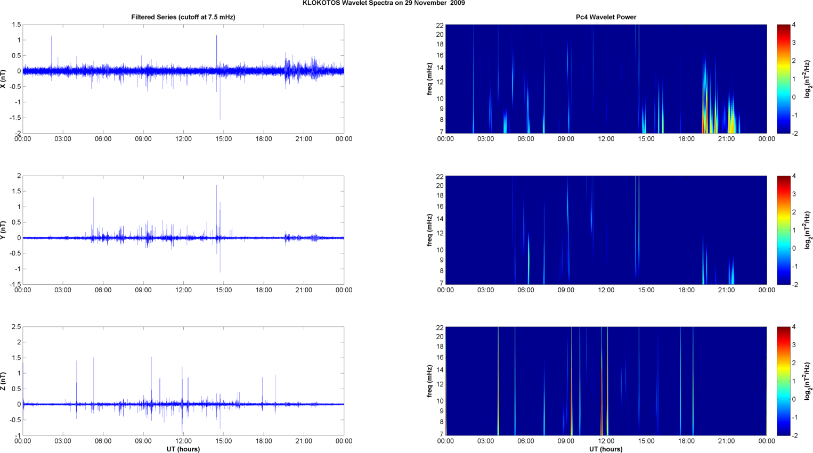This screenshot has height=453, width=813.
Task: Click the Pc4 Wavelet Power title
Action: tap(606, 17)
